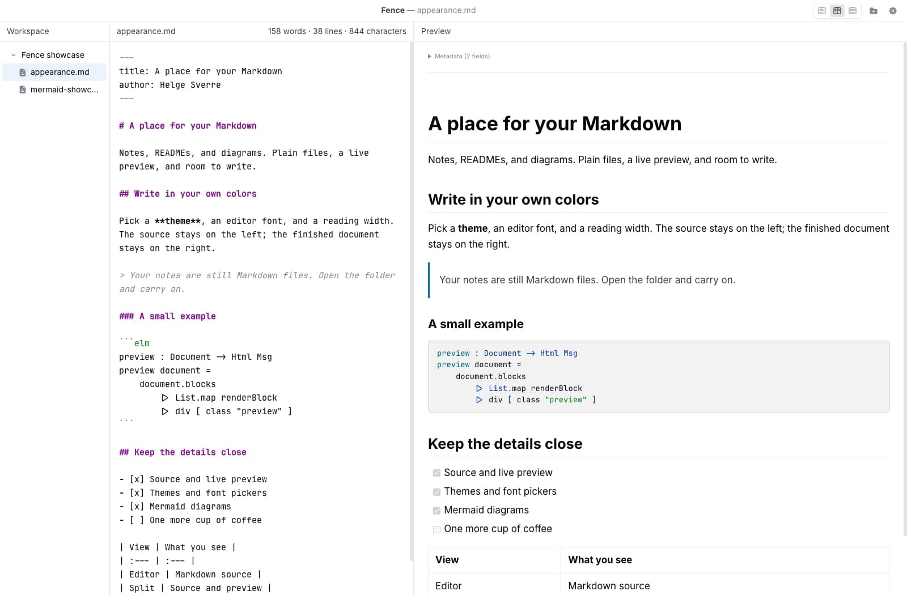The height and width of the screenshot is (595, 907).
Task: Click the '```elm' fence opening line
Action: click(134, 343)
